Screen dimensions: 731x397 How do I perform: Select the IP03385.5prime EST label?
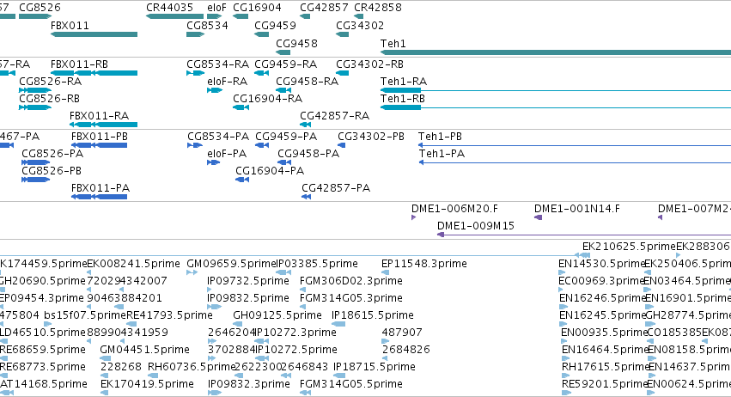tap(318, 264)
